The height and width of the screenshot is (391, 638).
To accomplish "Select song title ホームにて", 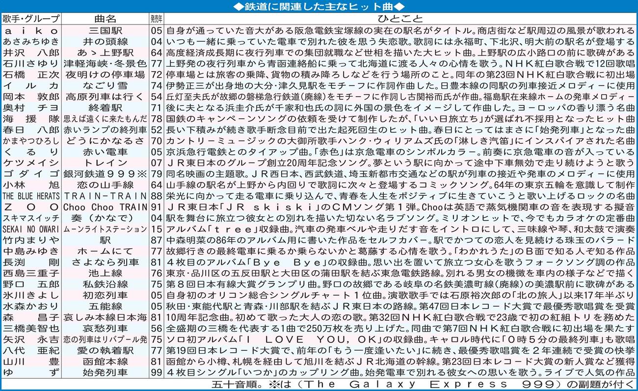I will pyautogui.click(x=105, y=251).
